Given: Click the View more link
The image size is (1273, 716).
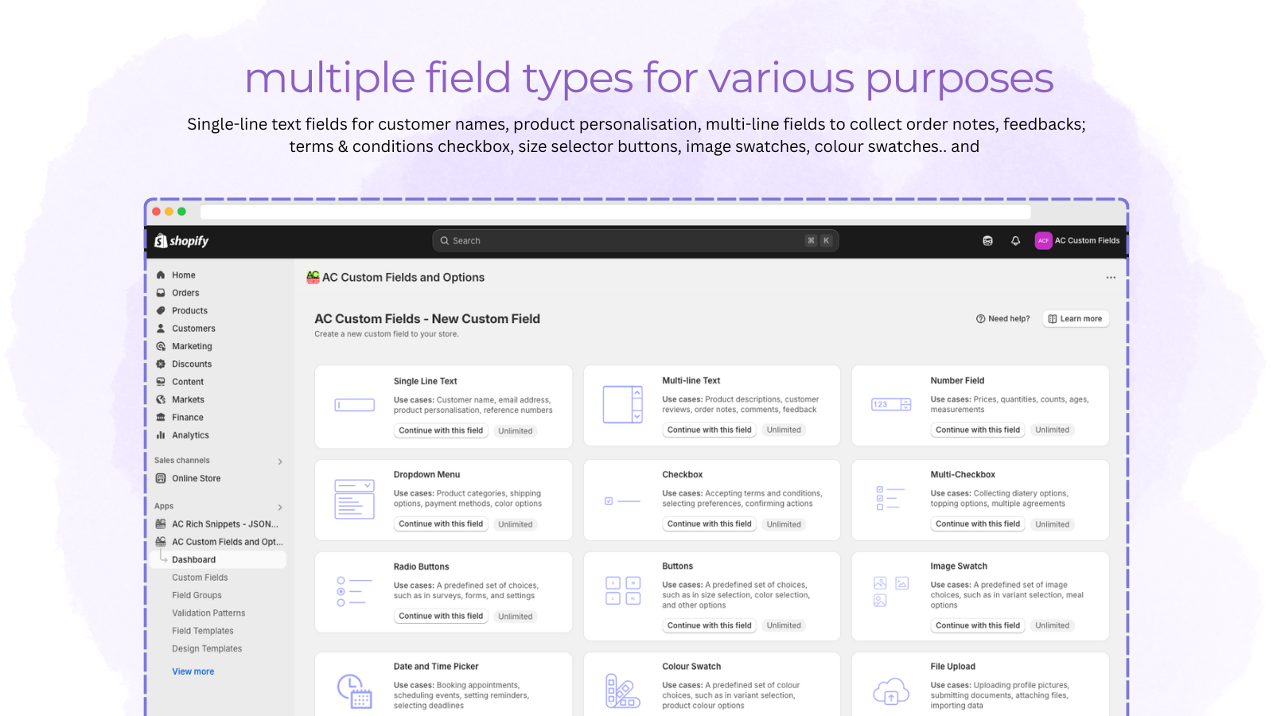Looking at the screenshot, I should coord(193,671).
